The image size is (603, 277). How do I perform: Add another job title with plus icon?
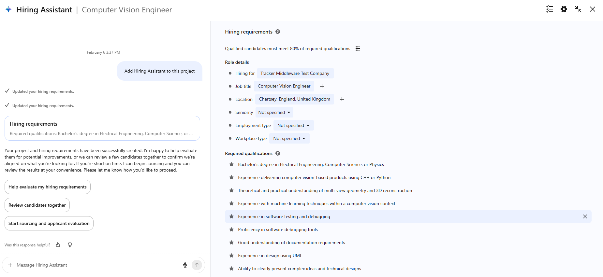tap(322, 86)
